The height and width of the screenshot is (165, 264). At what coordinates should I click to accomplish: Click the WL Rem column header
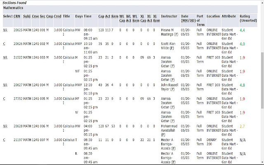136,18
